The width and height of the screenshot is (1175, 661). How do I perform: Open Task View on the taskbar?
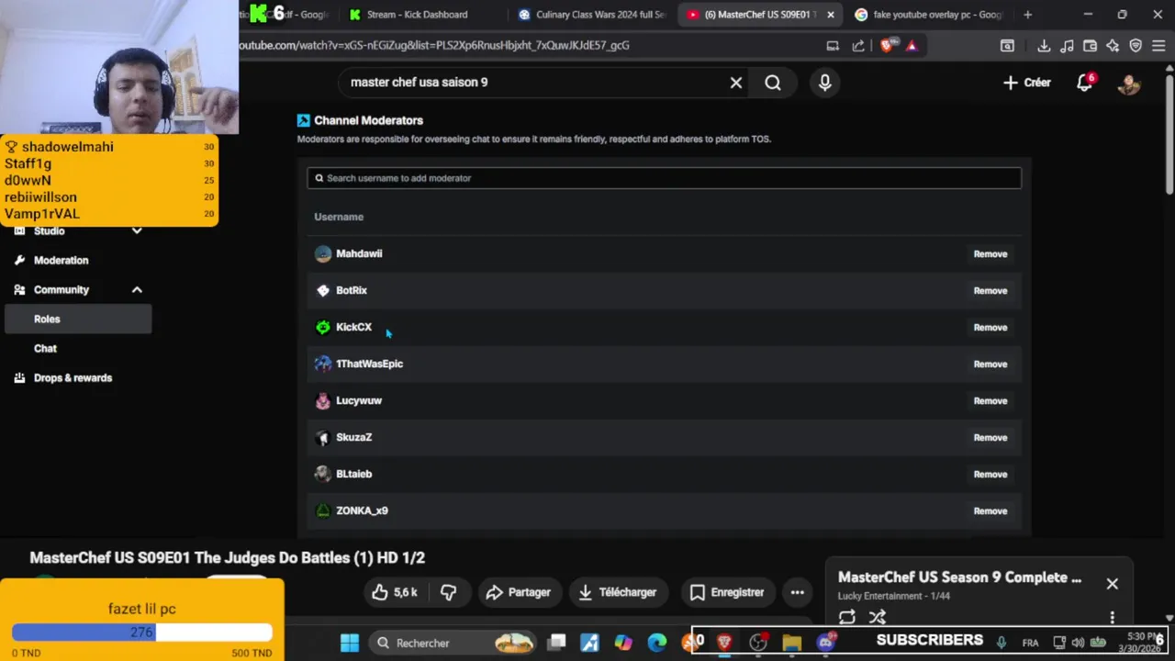pyautogui.click(x=557, y=643)
